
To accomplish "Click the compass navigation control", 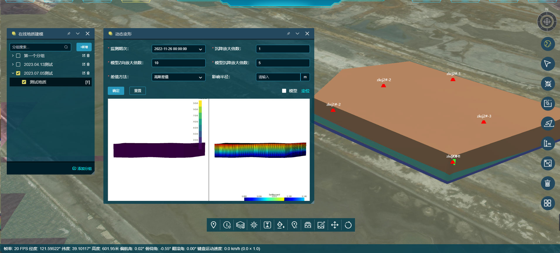I will (547, 22).
